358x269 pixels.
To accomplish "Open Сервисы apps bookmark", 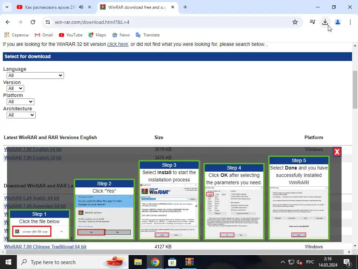I will pos(16,35).
